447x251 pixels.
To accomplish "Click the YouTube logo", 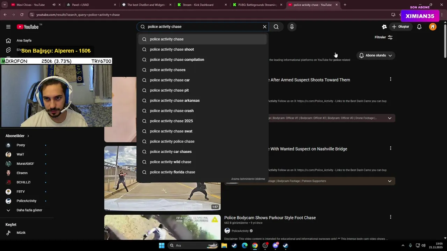I will [28, 27].
